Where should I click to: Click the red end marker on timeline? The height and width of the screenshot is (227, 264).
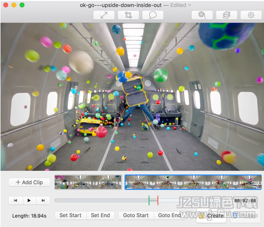158,201
